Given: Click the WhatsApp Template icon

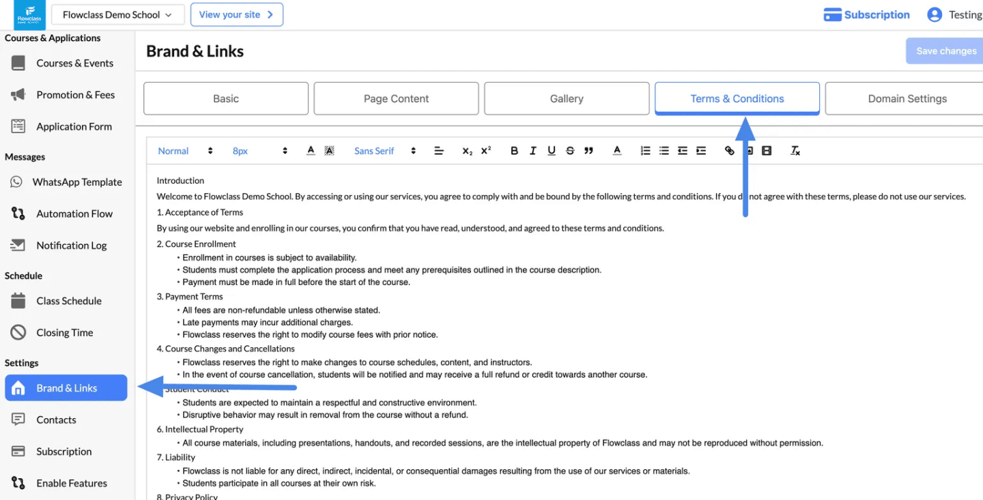Looking at the screenshot, I should point(16,182).
